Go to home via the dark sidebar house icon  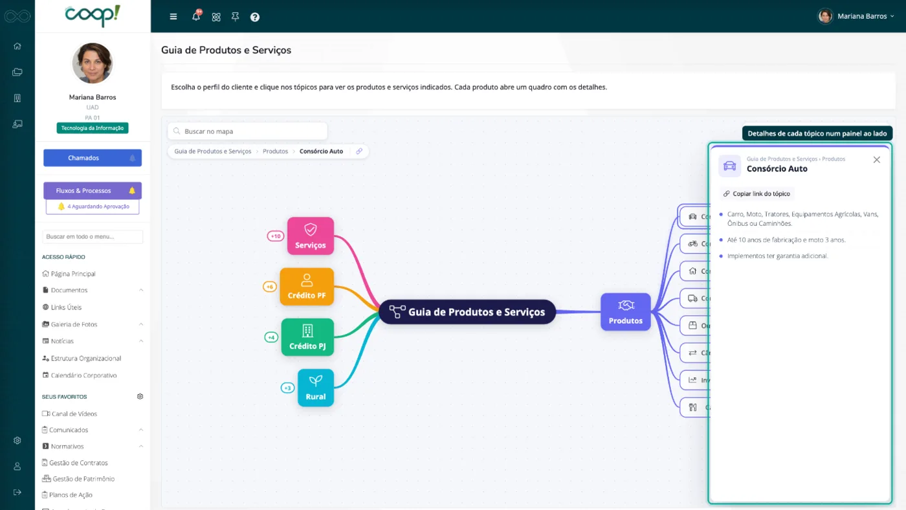[17, 46]
